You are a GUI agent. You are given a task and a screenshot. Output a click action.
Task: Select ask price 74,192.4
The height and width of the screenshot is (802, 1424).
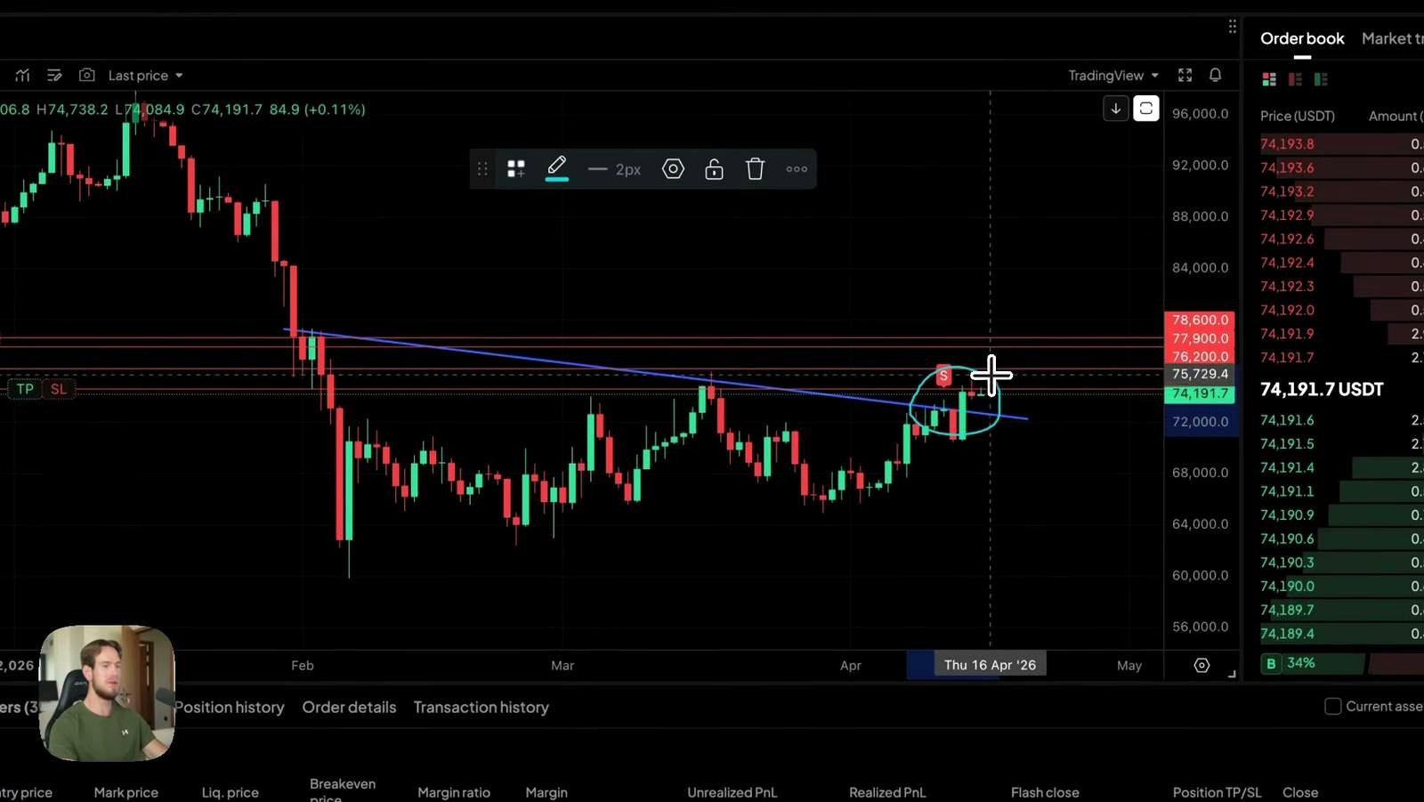(1287, 263)
